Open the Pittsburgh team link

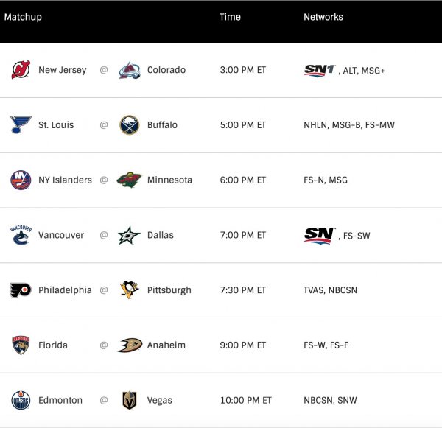pyautogui.click(x=169, y=290)
